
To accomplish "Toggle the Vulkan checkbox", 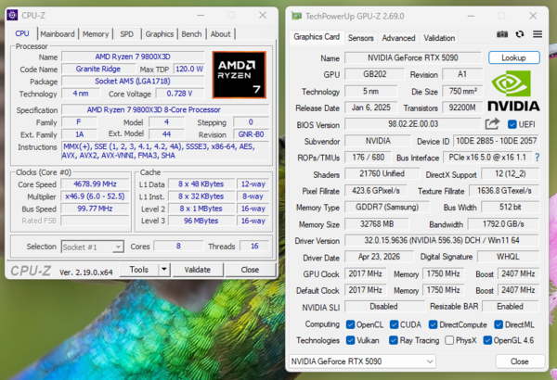I will 350,340.
